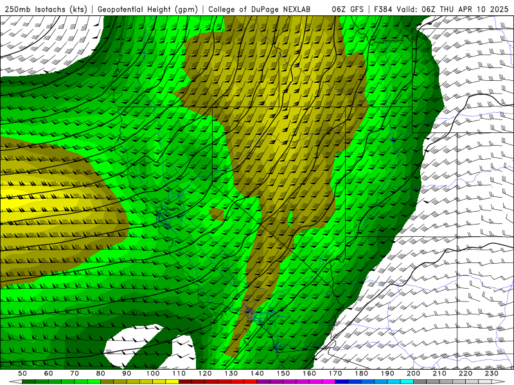
Task: Click the 'Valid: 06Z THU APR 10 2025' text
Action: pyautogui.click(x=453, y=10)
